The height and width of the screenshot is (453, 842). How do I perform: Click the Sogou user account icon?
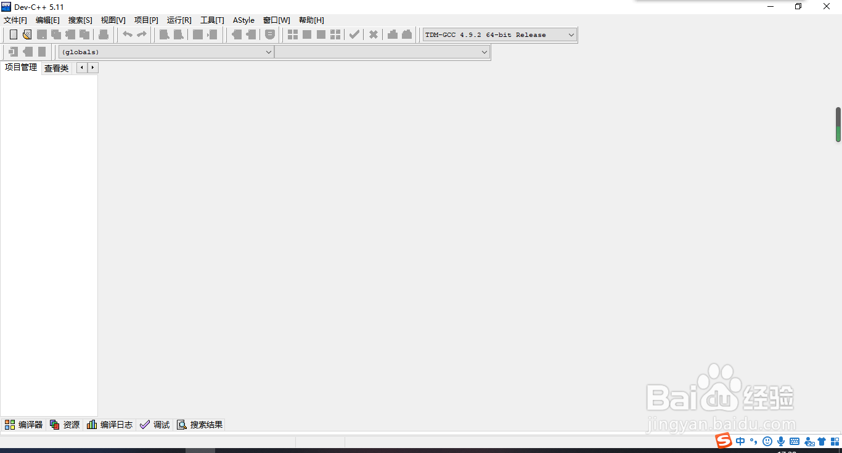pos(809,441)
